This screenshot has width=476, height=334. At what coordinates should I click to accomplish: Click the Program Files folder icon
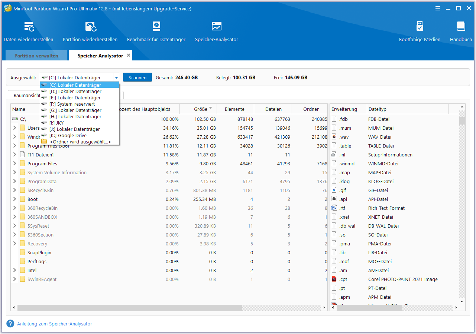[22, 163]
